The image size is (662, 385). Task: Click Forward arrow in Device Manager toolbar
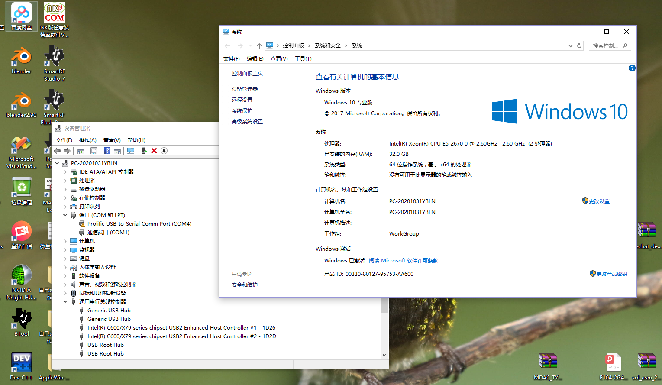(x=67, y=151)
